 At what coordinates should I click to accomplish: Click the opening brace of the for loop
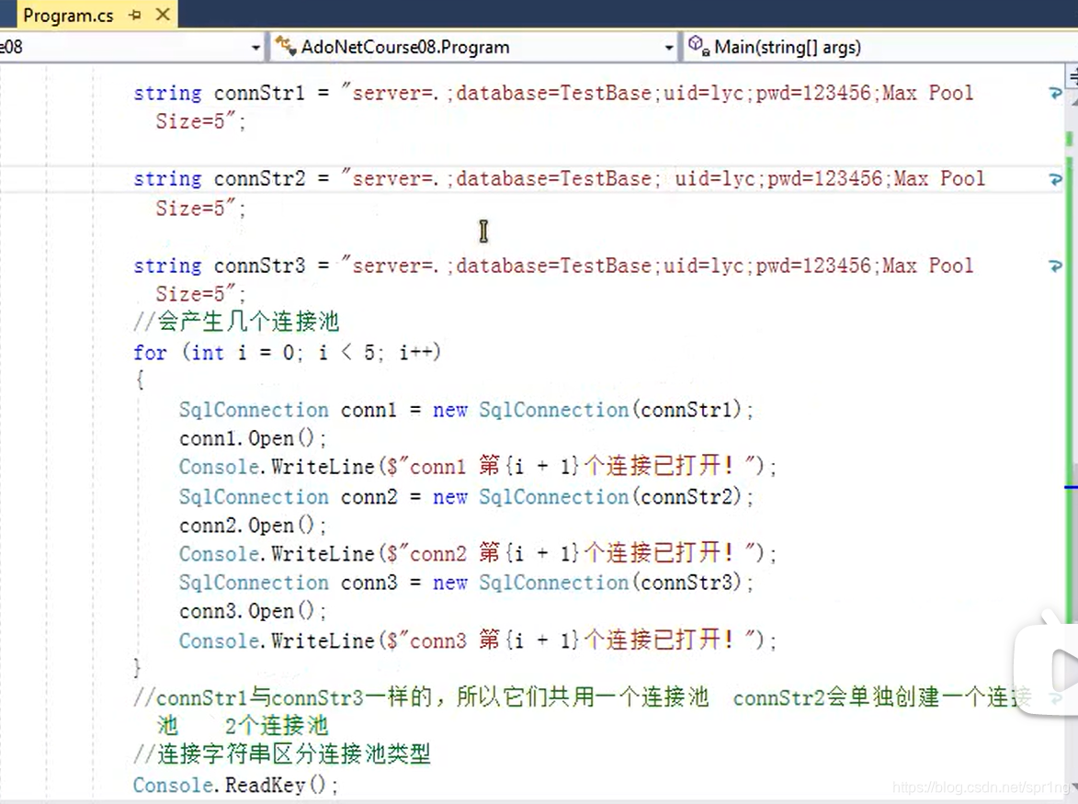(140, 380)
